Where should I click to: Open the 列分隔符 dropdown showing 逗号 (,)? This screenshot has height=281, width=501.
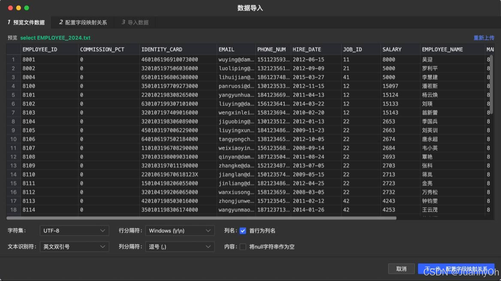180,246
